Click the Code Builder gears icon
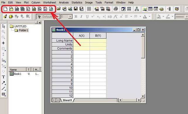 tap(162, 9)
